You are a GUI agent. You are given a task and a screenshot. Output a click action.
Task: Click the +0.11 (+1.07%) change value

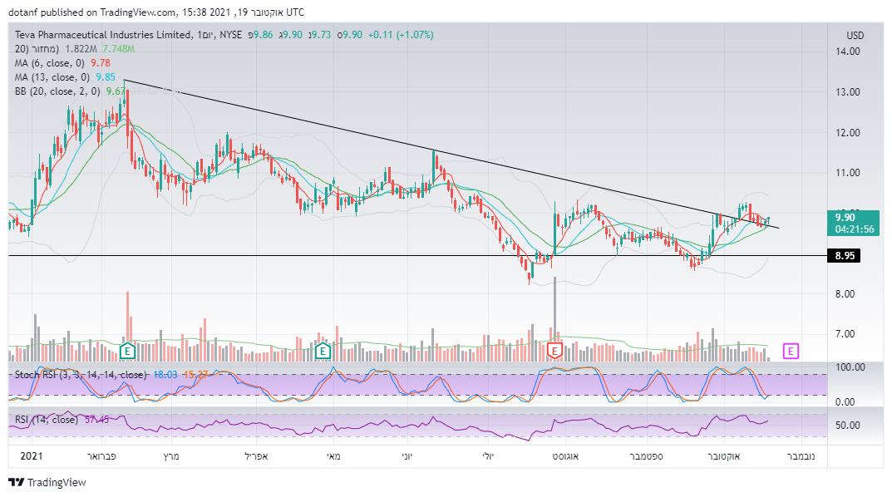401,35
